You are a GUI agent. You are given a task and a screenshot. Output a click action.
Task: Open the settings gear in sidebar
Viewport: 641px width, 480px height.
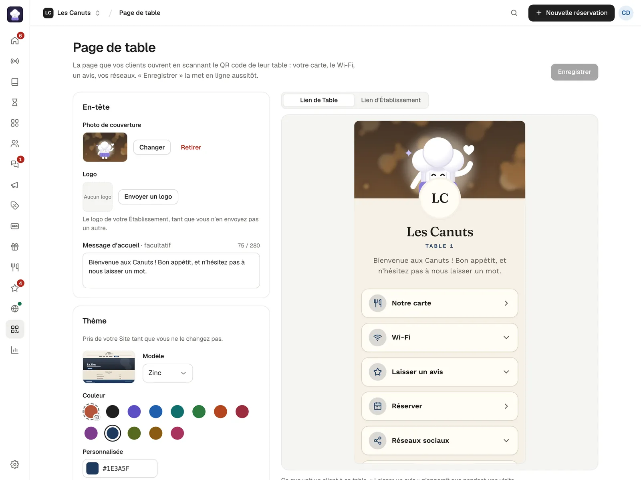click(15, 464)
